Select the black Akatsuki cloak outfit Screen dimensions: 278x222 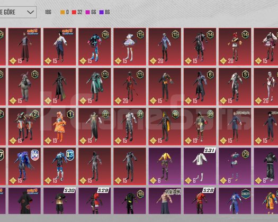(x=25, y=201)
